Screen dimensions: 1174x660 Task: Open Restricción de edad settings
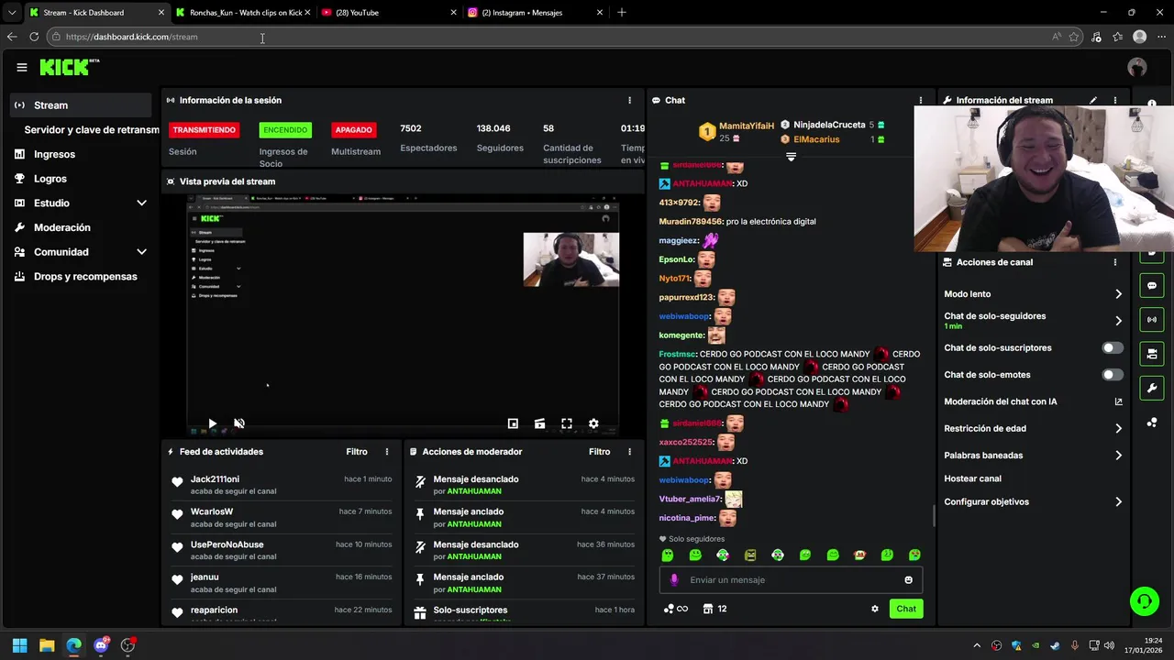(x=1033, y=428)
